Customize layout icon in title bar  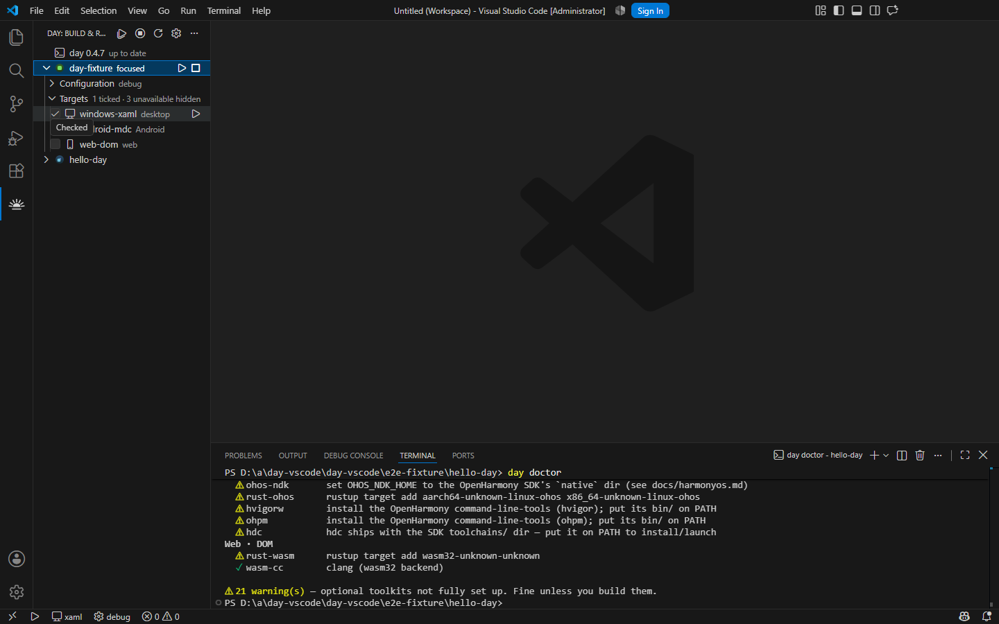click(821, 10)
